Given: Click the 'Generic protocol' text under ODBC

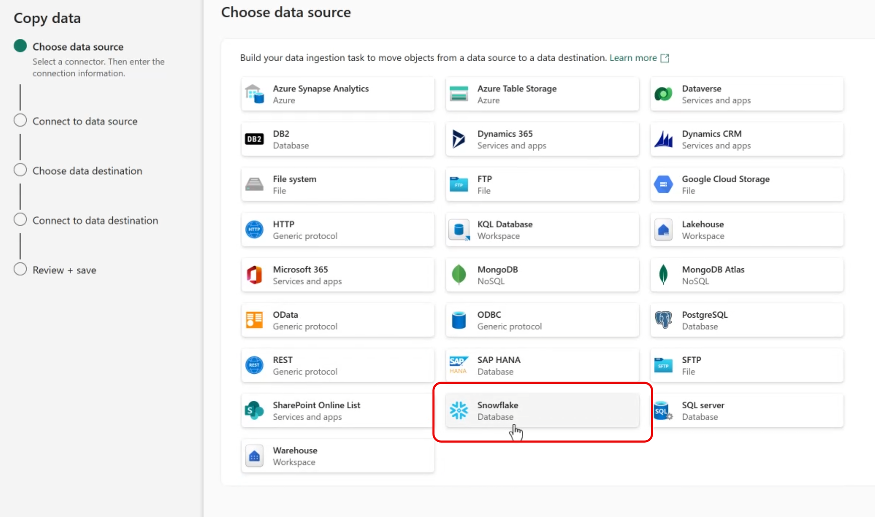Looking at the screenshot, I should coord(509,326).
